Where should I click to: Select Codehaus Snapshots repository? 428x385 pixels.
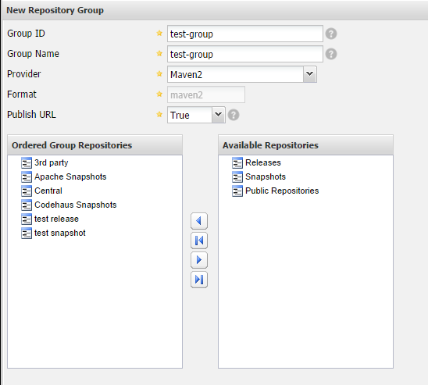(75, 205)
